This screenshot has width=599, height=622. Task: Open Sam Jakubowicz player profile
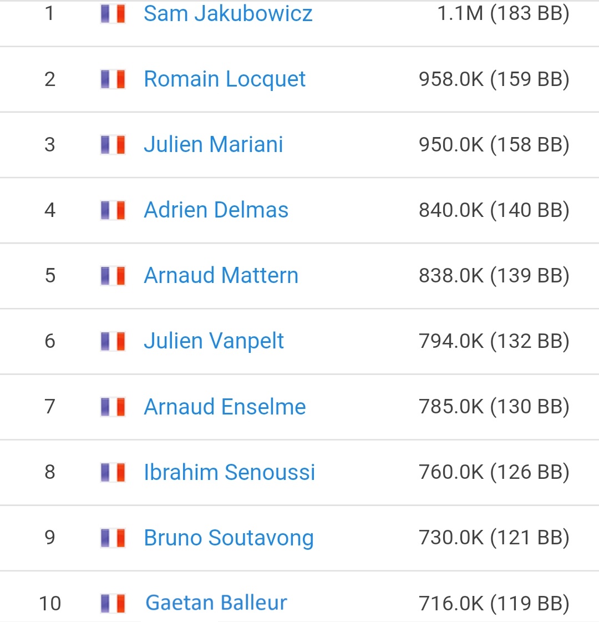click(x=228, y=13)
